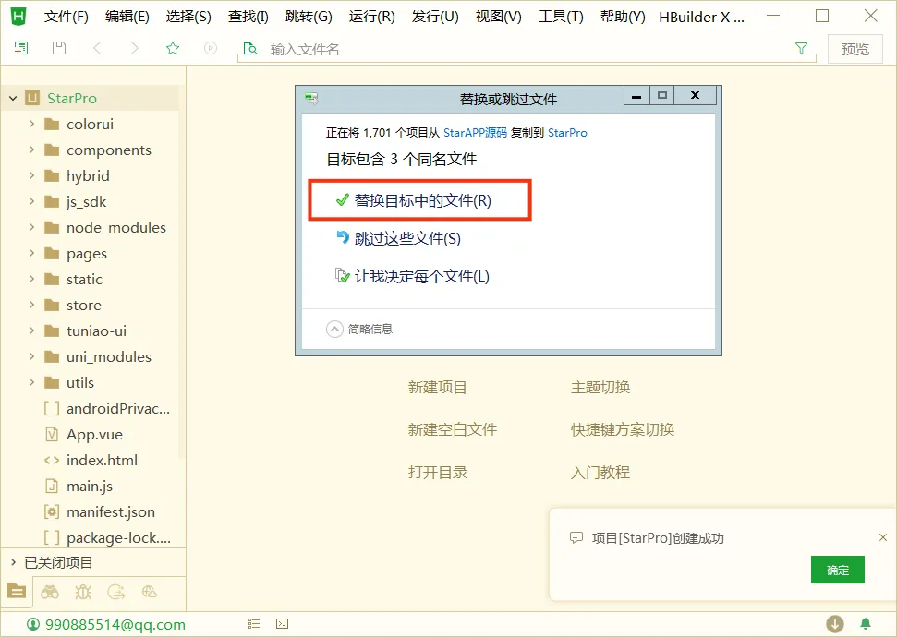
Task: Open the terminal icon in status bar
Action: click(283, 624)
